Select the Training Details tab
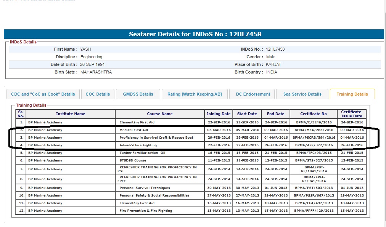The width and height of the screenshot is (386, 227). pos(352,94)
